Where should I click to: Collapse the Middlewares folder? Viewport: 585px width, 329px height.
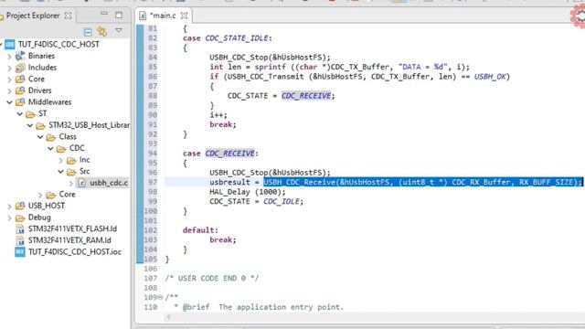10,102
